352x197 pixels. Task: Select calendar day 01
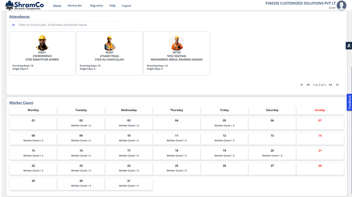(33, 123)
